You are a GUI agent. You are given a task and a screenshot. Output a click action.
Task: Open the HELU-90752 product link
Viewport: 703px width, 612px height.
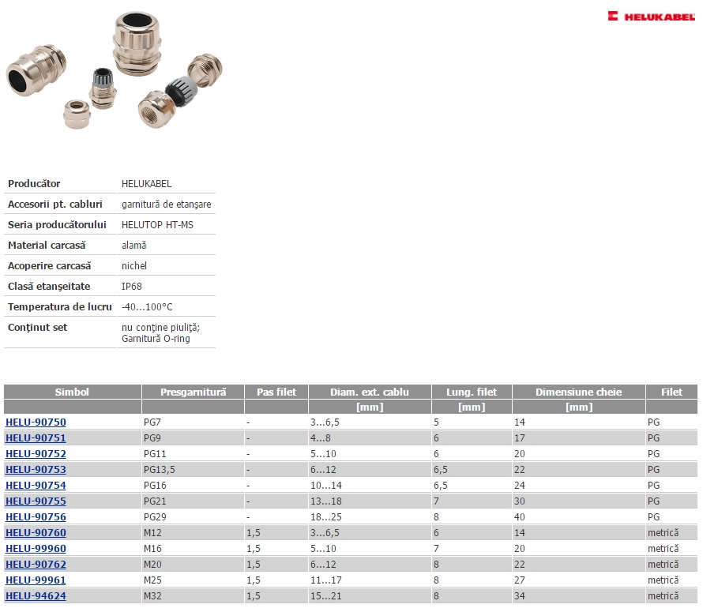(36, 454)
